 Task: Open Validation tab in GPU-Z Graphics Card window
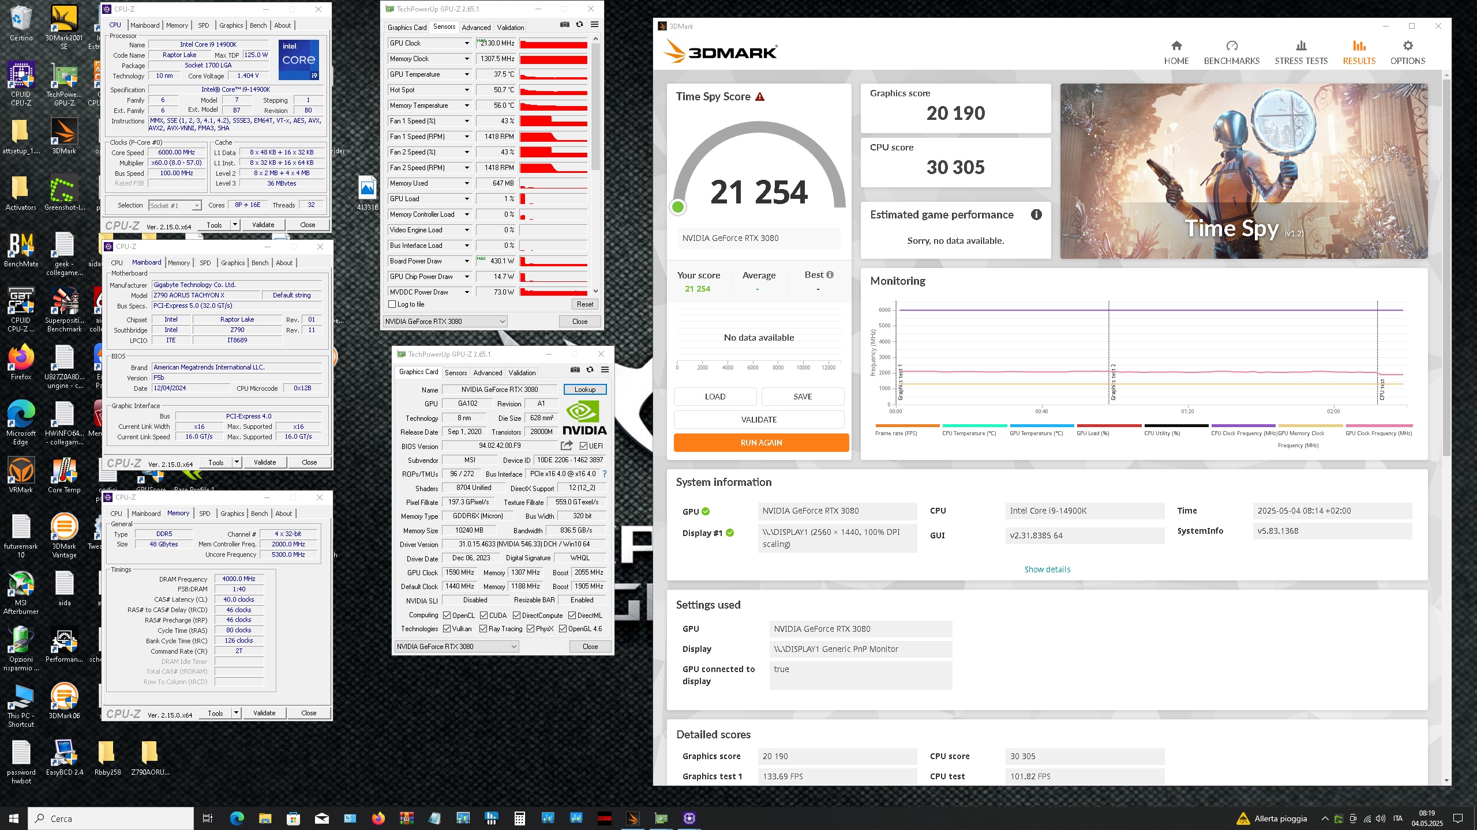pyautogui.click(x=522, y=373)
